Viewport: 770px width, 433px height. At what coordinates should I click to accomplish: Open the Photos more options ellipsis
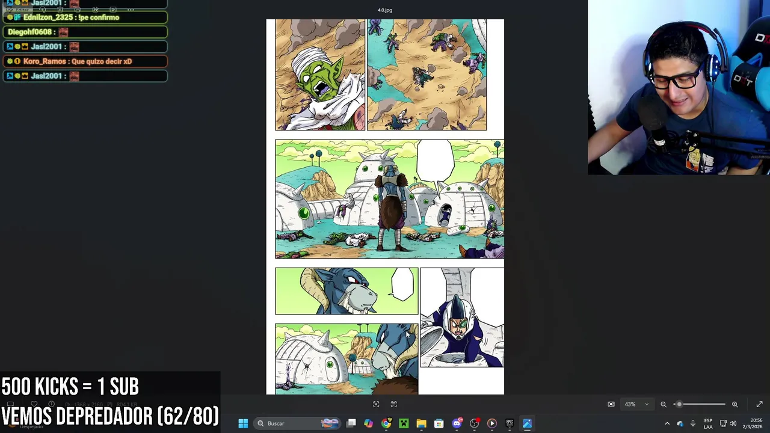pos(131,10)
